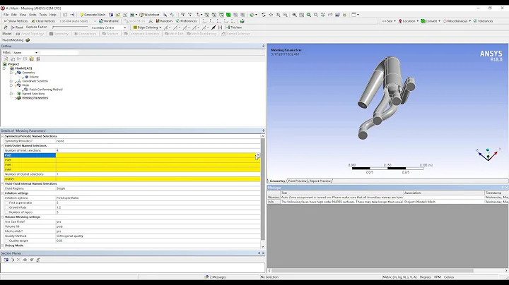
Task: Open the Size dropdown
Action: point(389,21)
